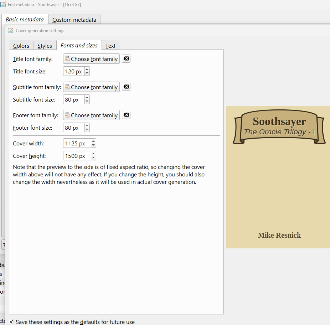Decrease the cover width value

pos(93,145)
